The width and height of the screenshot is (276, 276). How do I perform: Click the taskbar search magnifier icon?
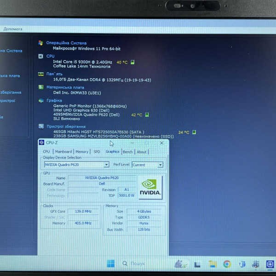[125, 263]
